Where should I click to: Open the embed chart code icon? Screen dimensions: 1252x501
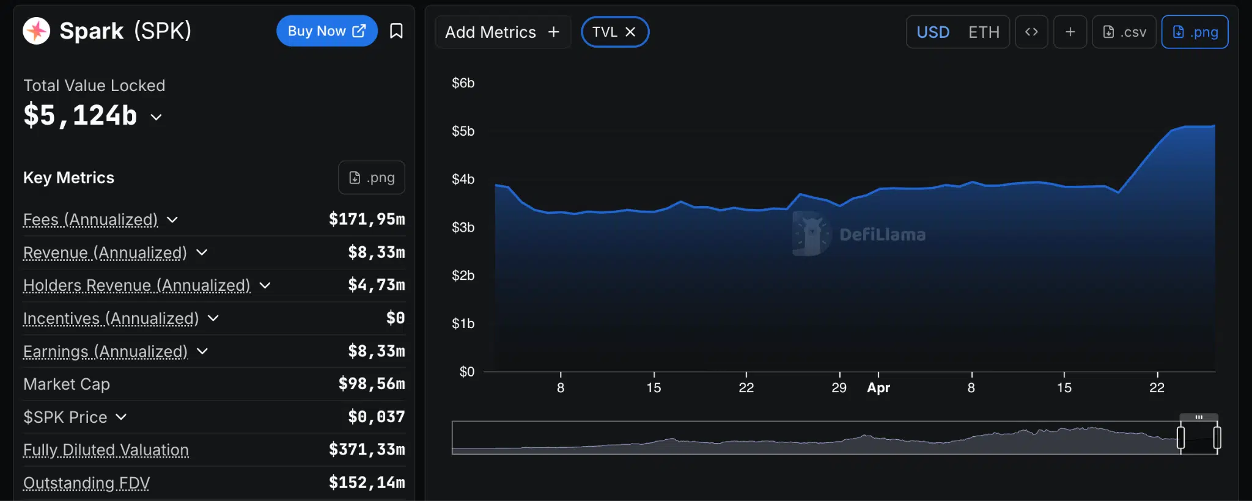click(1031, 32)
